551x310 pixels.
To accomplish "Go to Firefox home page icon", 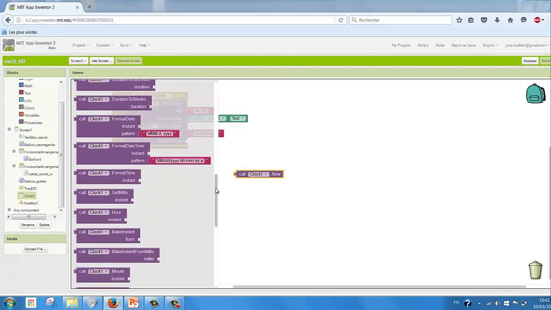I will 511,20.
